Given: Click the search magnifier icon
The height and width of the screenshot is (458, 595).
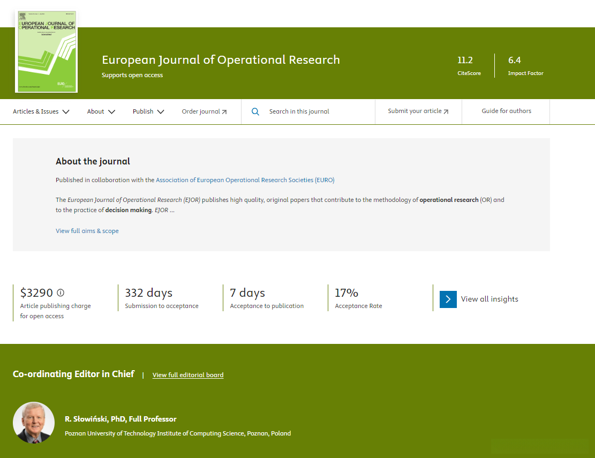Looking at the screenshot, I should [x=255, y=111].
